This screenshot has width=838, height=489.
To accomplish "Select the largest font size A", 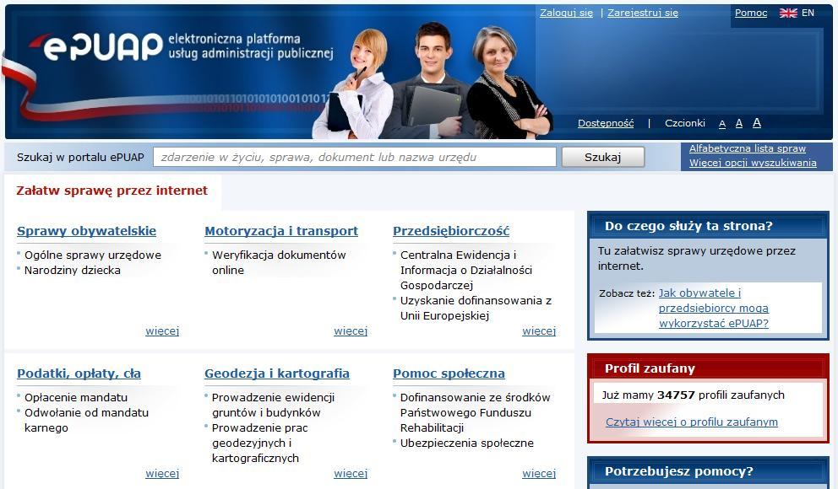I will click(757, 123).
